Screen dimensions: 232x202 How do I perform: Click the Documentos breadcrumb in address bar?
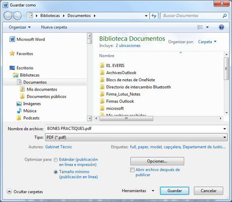pos(79,16)
